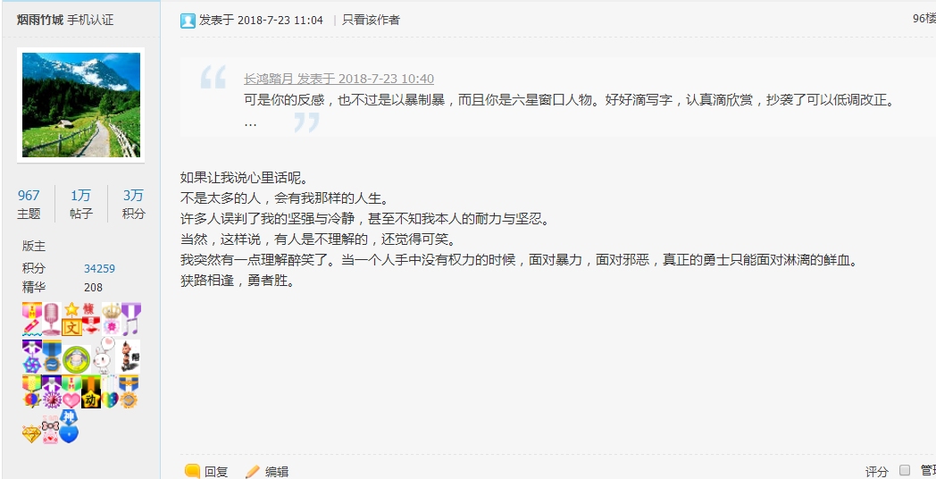Tick the checkbox next to 管理
Screen dimensions: 936x479
[905, 470]
